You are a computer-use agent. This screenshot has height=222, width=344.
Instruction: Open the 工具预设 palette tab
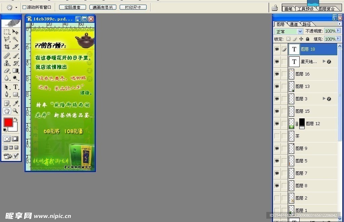click(x=305, y=9)
